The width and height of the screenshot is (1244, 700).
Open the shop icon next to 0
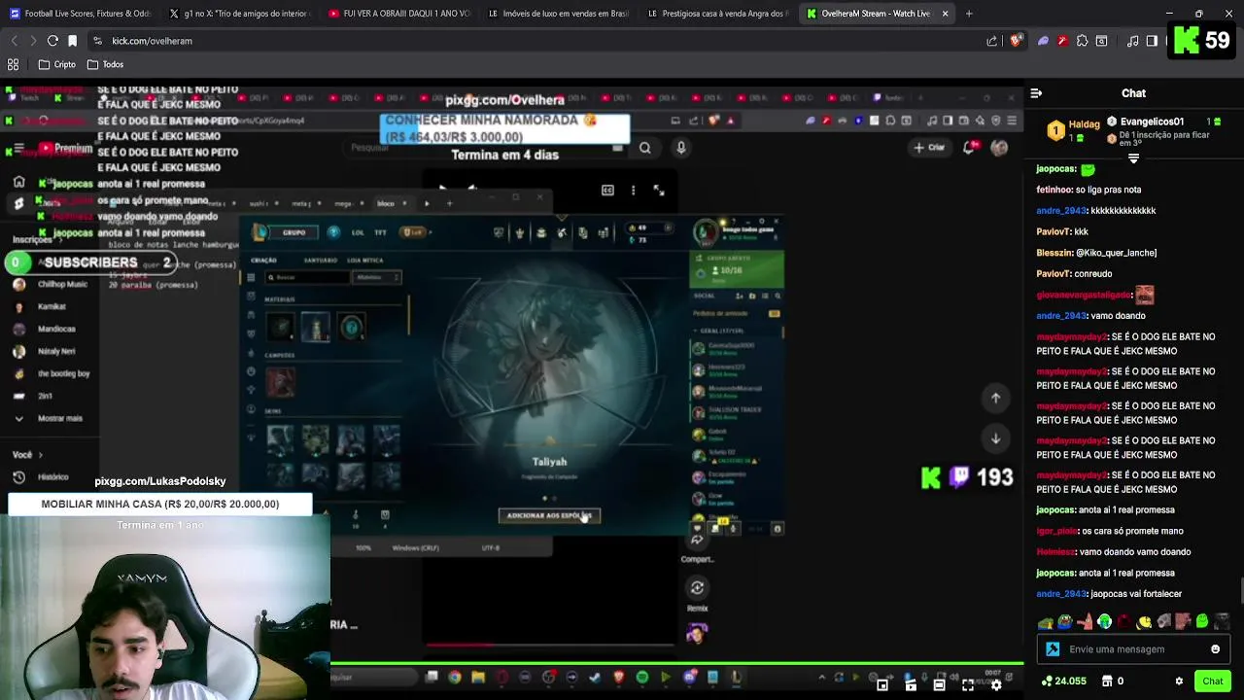pos(1107,682)
